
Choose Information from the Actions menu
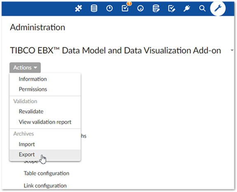click(45, 79)
